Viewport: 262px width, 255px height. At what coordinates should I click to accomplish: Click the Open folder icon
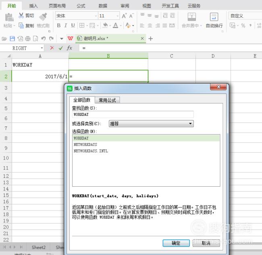pyautogui.click(x=4, y=39)
